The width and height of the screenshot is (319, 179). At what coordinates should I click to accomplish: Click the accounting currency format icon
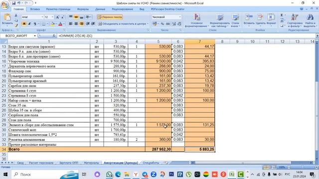(155, 24)
